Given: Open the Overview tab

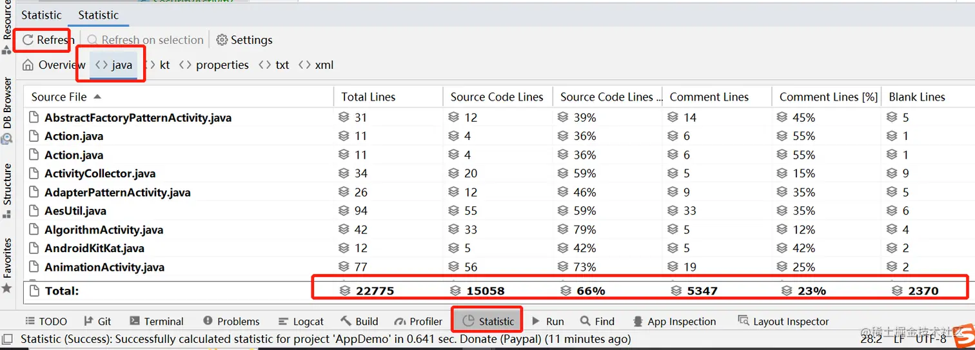Looking at the screenshot, I should point(54,65).
